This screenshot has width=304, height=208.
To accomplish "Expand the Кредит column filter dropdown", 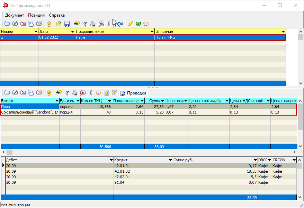I will pos(170,160).
